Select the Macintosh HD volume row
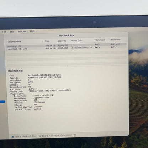148x148 pixels. click(66, 45)
